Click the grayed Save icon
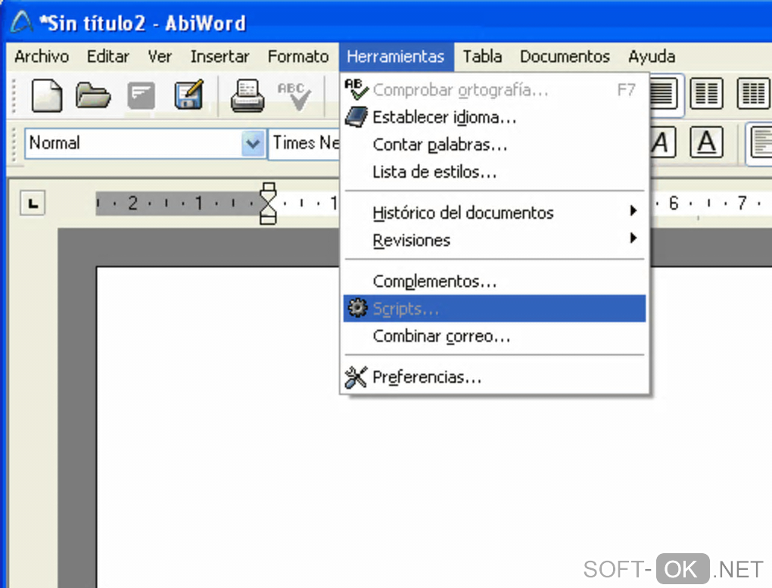Screen dimensions: 772x588 pyautogui.click(x=142, y=95)
